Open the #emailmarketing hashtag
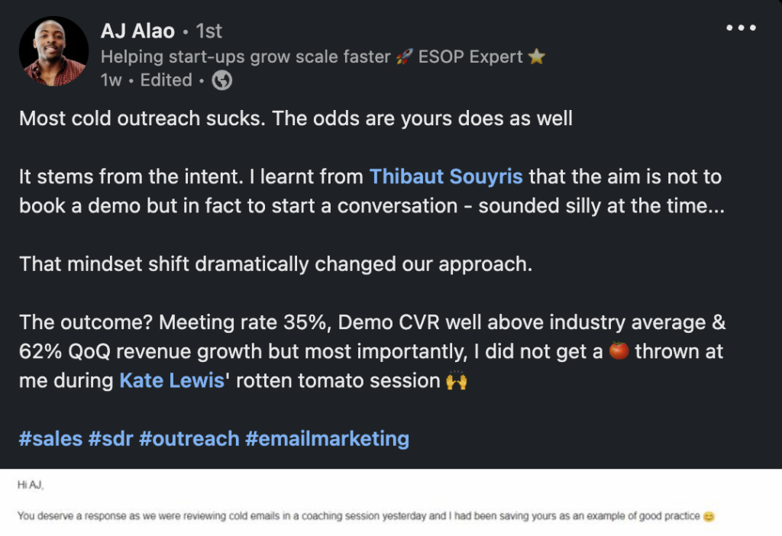The width and height of the screenshot is (782, 536). (x=327, y=439)
